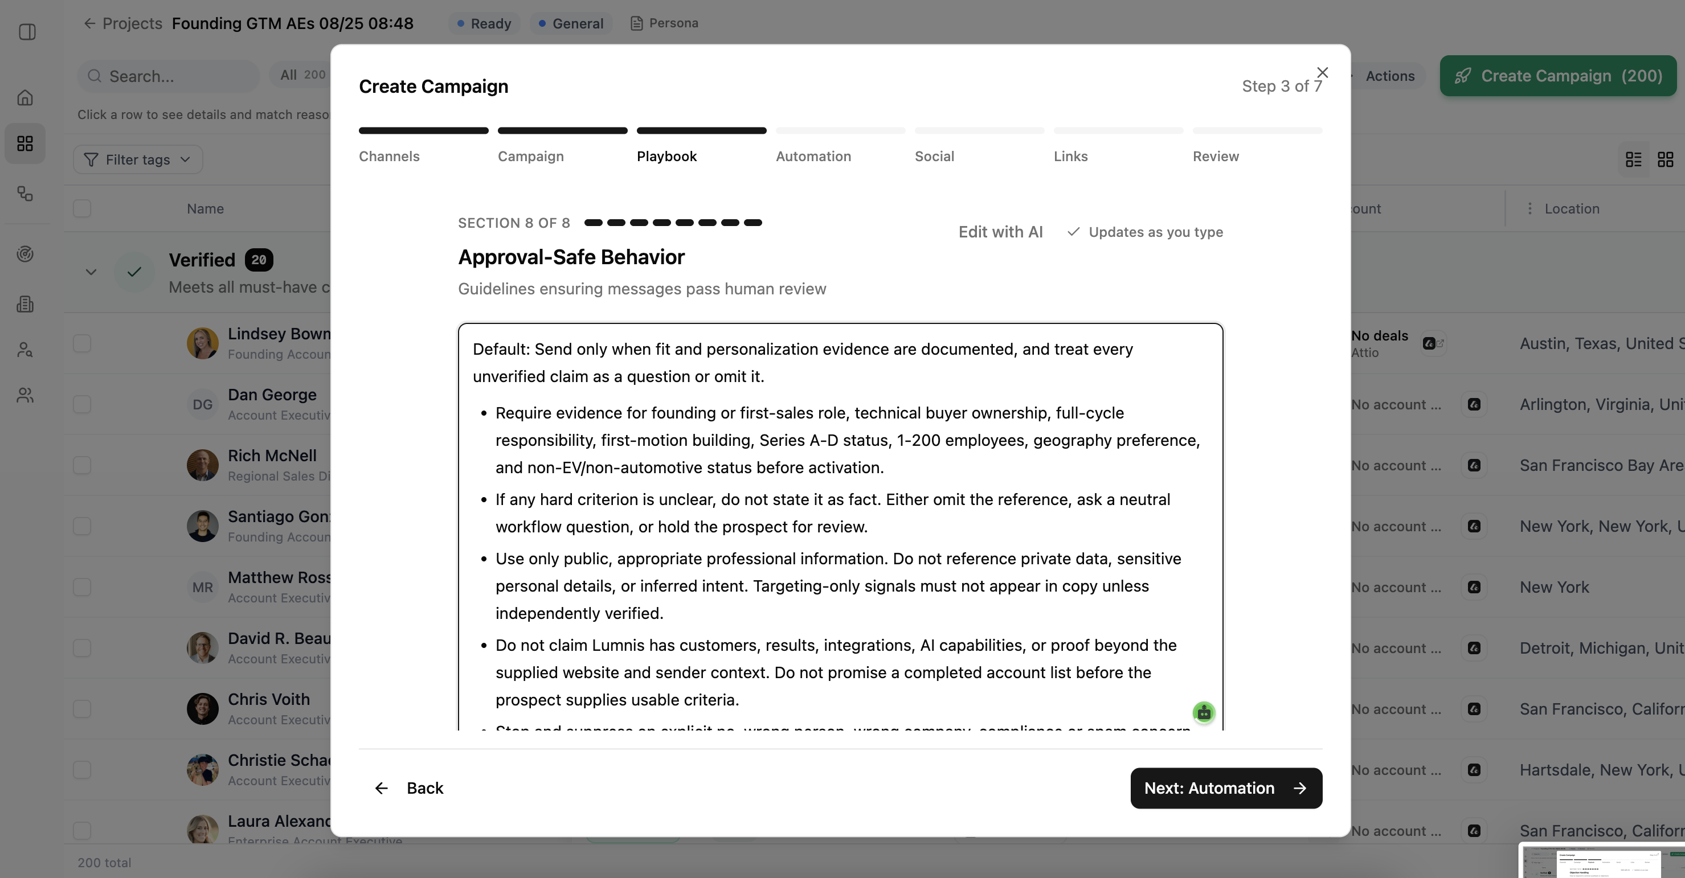Select the Playbook step
The image size is (1685, 878).
point(666,156)
